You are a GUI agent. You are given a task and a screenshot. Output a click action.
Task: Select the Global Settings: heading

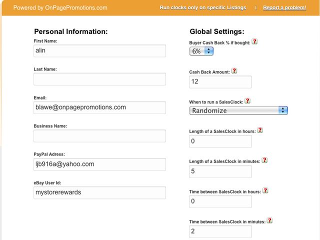coord(217,31)
